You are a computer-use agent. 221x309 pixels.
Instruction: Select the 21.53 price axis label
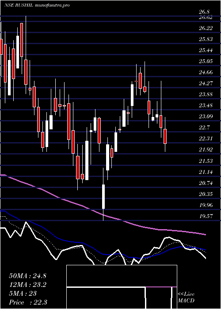tap(206, 161)
